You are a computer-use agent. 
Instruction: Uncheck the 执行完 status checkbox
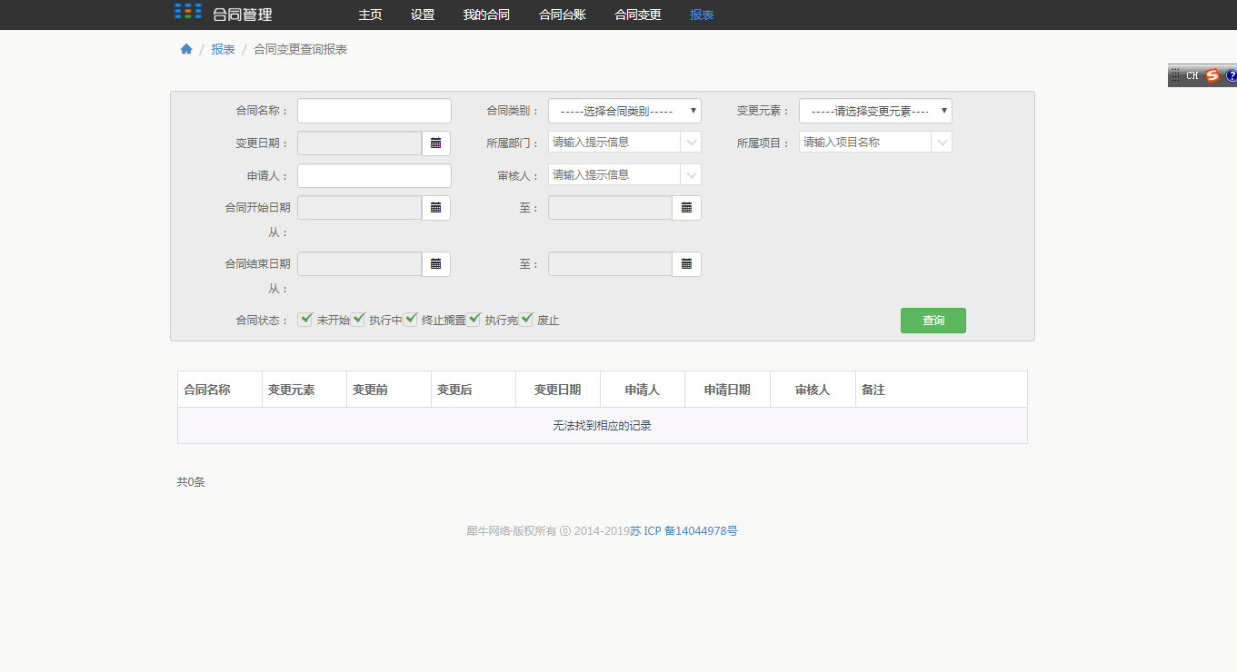tap(474, 320)
